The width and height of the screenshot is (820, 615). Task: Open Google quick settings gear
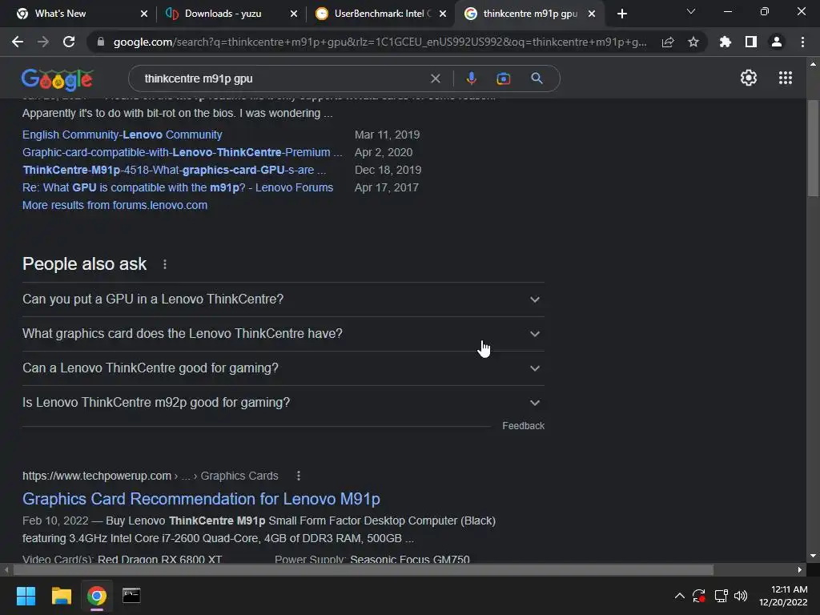pos(749,78)
